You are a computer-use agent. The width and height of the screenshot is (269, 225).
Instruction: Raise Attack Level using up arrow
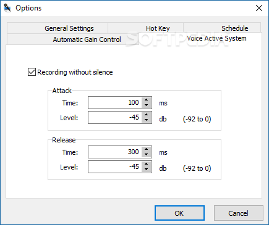147,115
